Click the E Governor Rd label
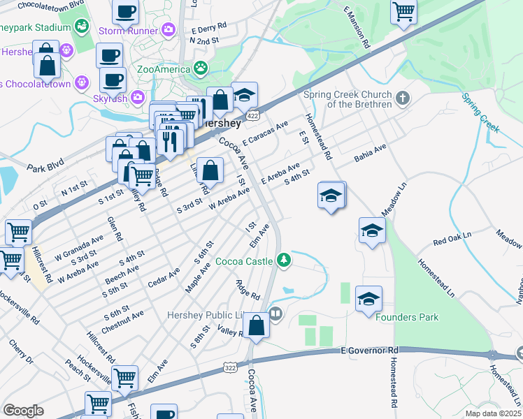This screenshot has height=419, width=523. (370, 351)
